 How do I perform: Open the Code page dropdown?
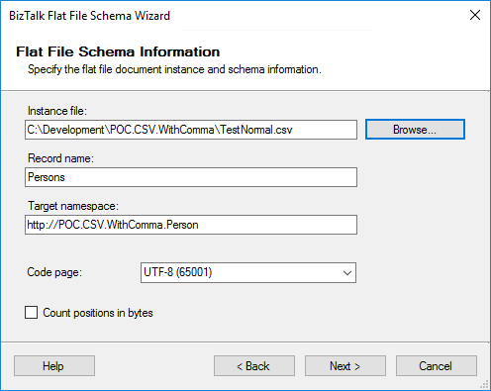tap(248, 272)
